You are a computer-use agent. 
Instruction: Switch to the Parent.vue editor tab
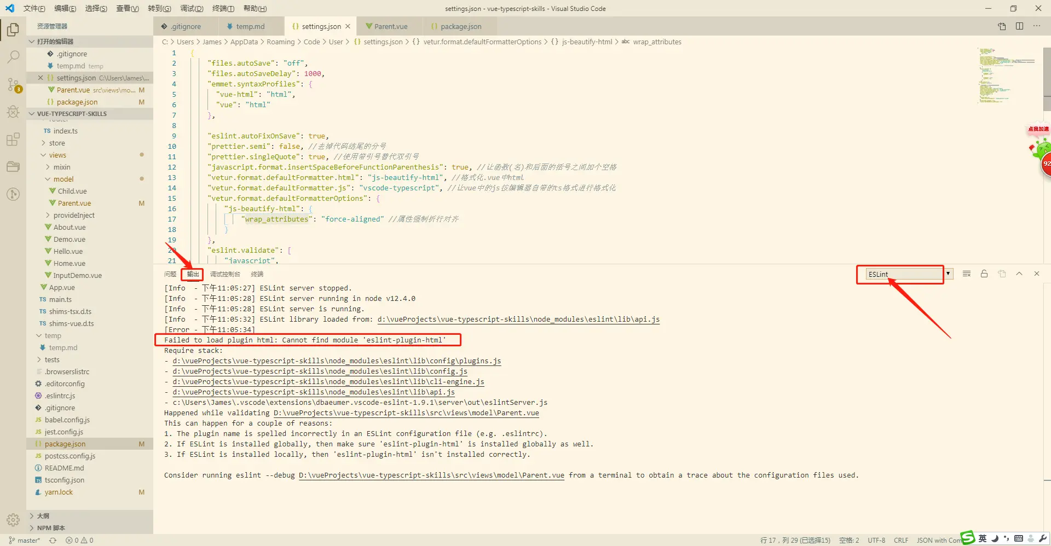coord(390,26)
